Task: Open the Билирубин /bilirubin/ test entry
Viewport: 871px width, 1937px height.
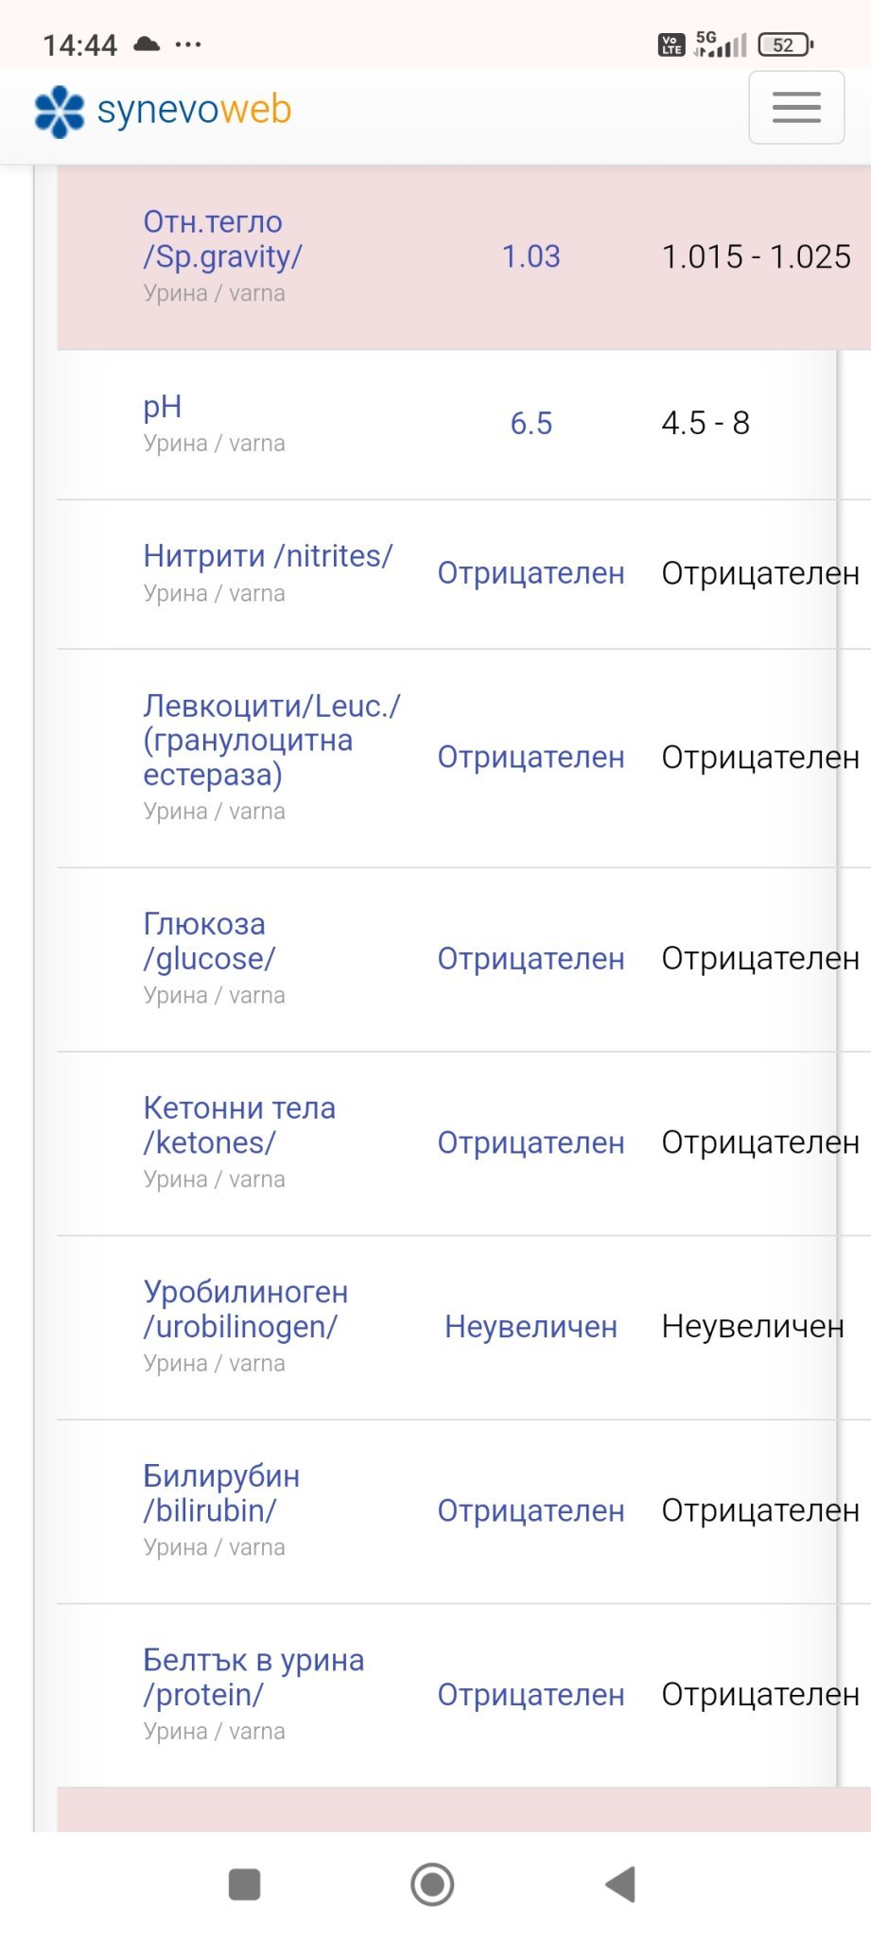Action: point(221,1492)
